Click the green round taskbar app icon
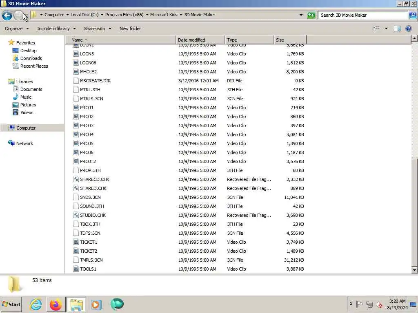The width and height of the screenshot is (418, 313). pos(117,304)
